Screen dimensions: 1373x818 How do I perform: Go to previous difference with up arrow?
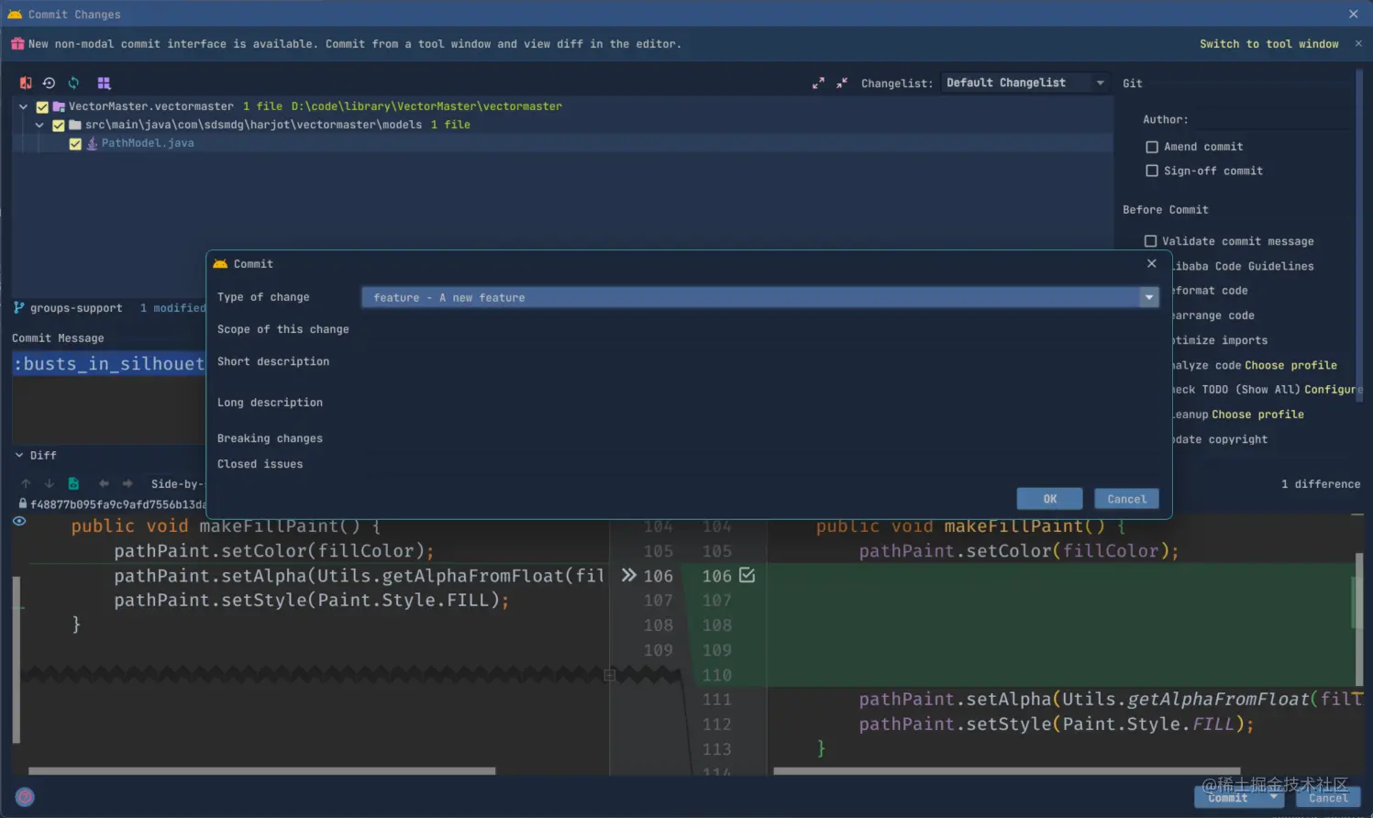coord(26,483)
